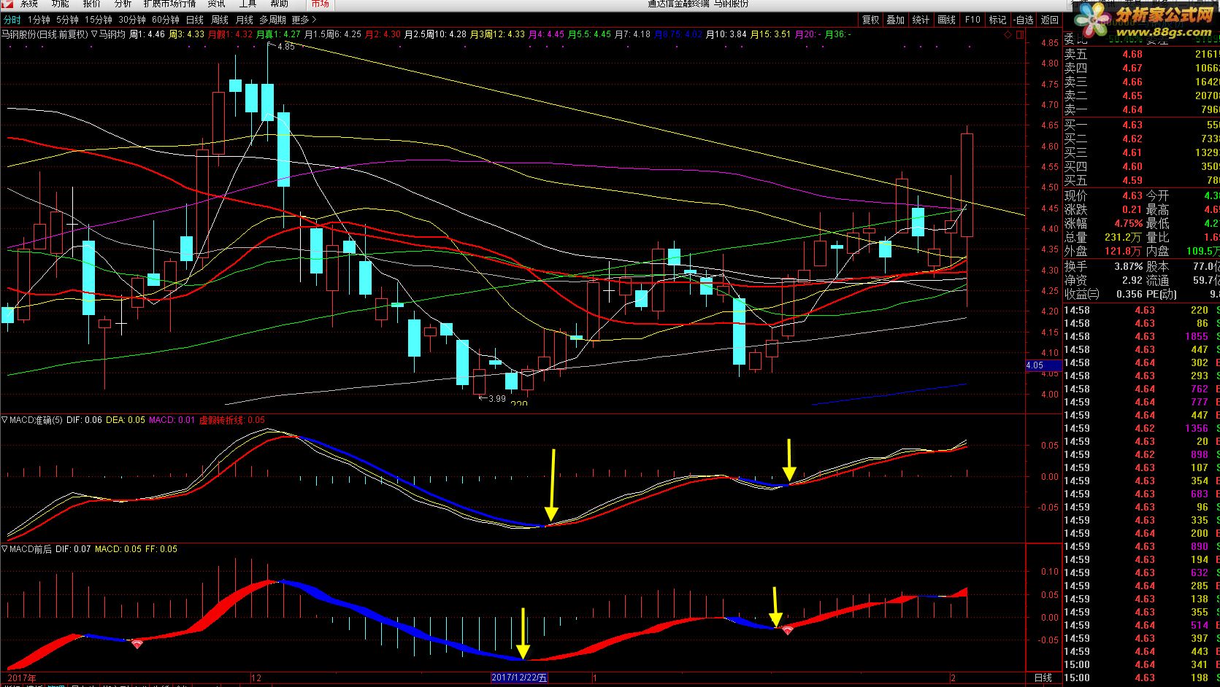
Task: Switch to 5分钟 period
Action: pos(68,20)
